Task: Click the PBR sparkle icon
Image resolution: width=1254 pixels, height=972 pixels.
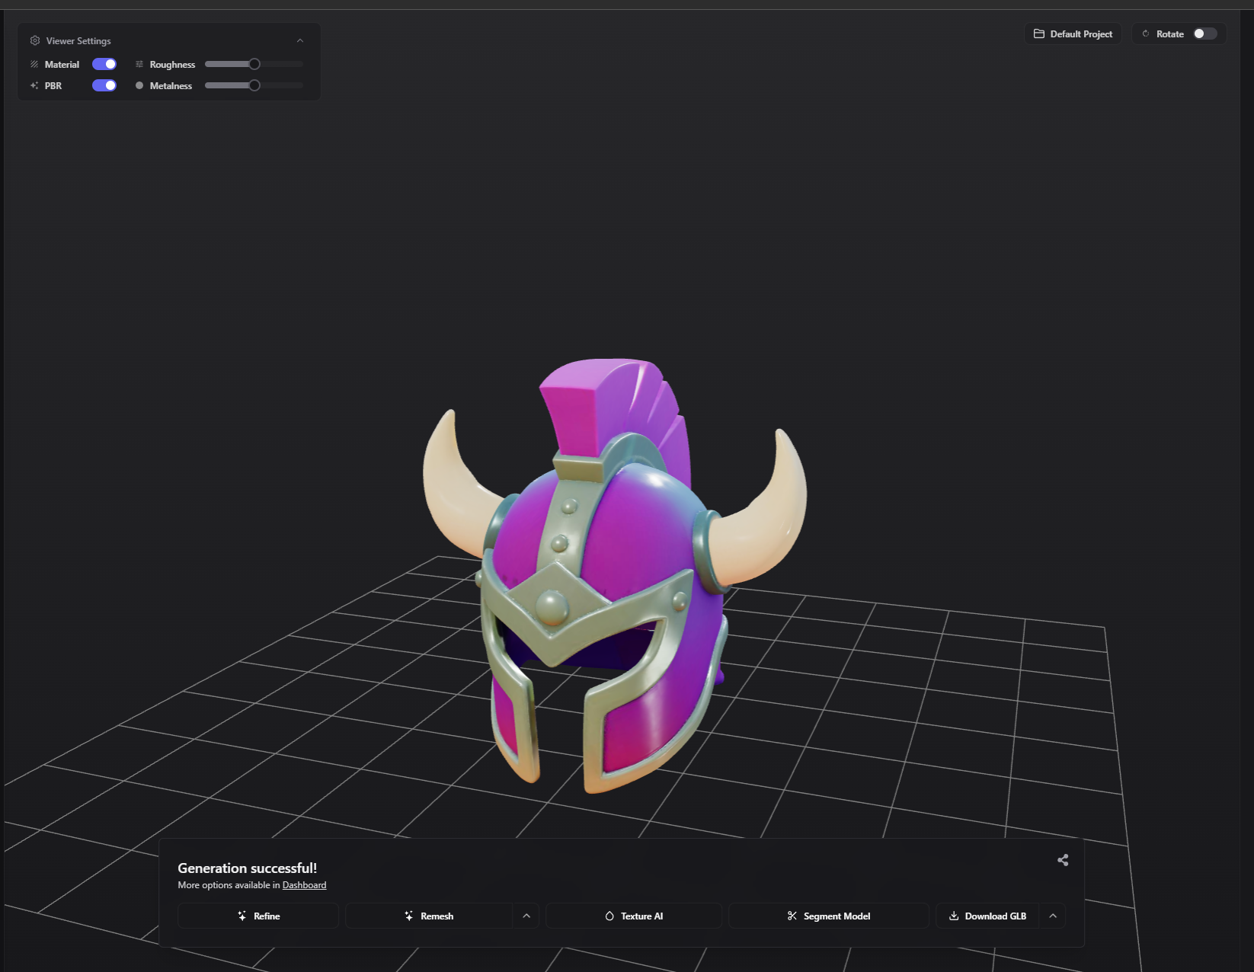Action: (34, 85)
